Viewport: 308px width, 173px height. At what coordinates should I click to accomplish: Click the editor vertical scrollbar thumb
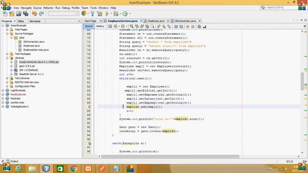(302, 81)
